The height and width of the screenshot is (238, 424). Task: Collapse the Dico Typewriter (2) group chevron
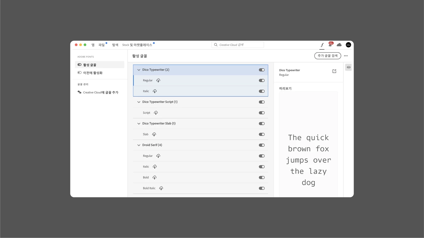point(139,70)
